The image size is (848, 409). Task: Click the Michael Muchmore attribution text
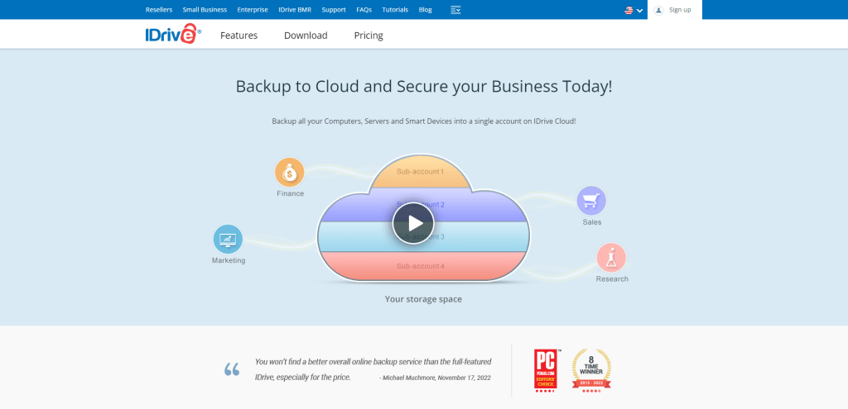click(x=435, y=378)
